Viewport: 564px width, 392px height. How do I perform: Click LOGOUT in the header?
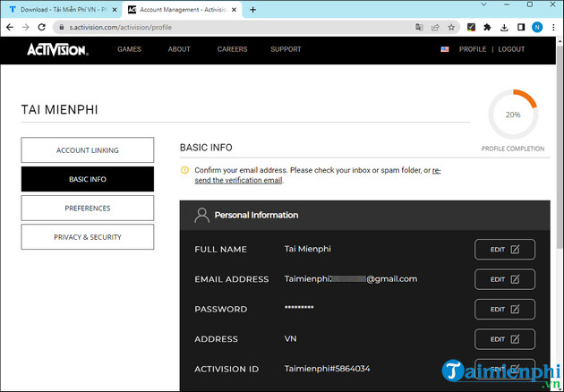click(511, 49)
